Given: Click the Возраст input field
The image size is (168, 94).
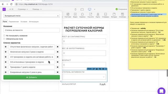Looking at the screenshot, I should coord(84,65).
